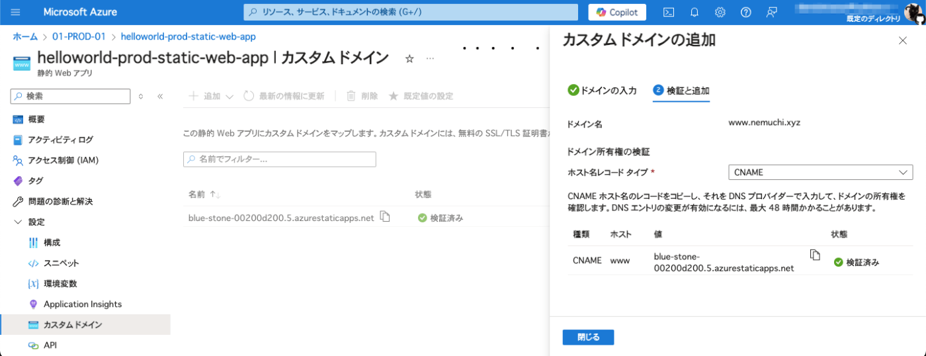The height and width of the screenshot is (356, 926).
Task: Close the カスタム ドメインの追加 panel with X
Action: [x=903, y=40]
